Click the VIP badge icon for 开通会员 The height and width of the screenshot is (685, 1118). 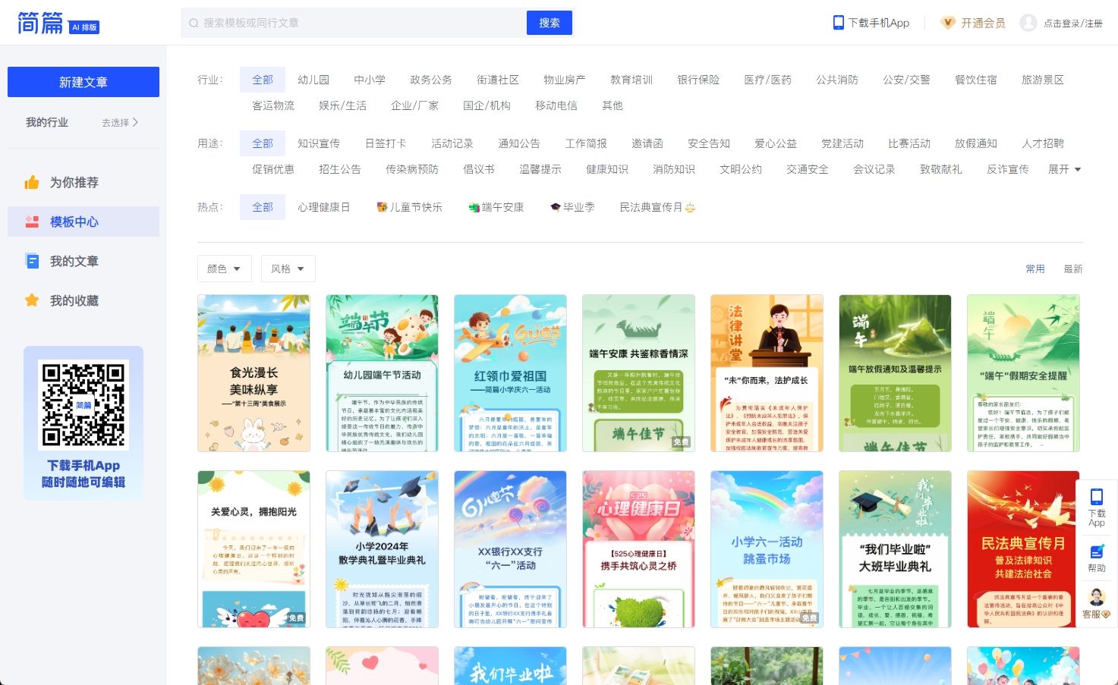[x=948, y=23]
